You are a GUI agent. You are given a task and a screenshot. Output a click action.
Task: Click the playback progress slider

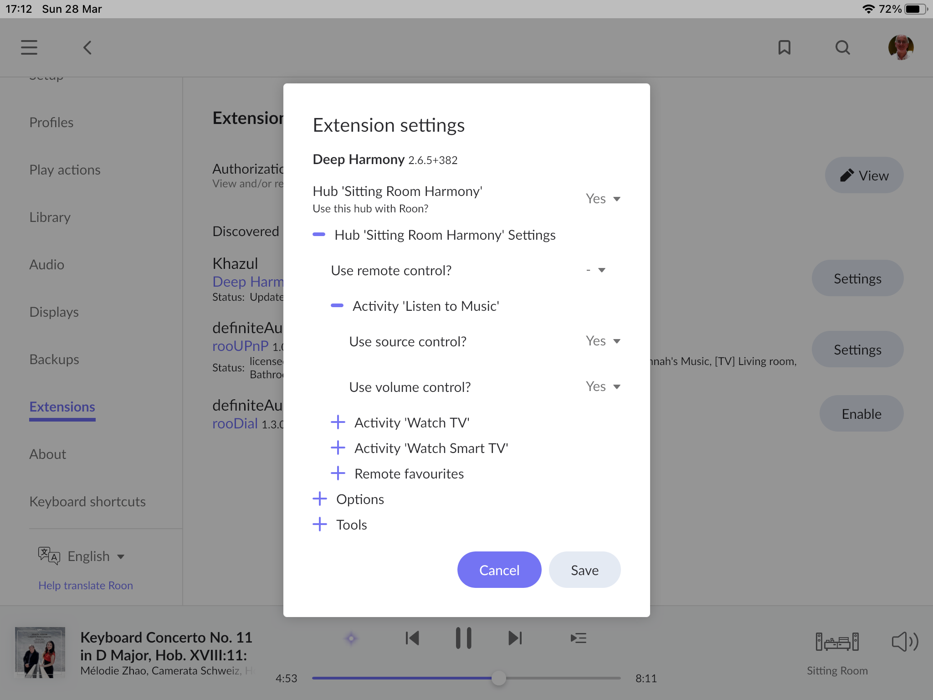tap(499, 678)
